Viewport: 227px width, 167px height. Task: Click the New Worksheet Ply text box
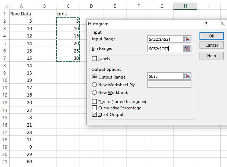coord(169,84)
